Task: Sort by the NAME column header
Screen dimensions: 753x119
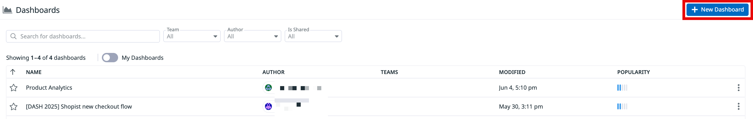Action: coord(34,72)
